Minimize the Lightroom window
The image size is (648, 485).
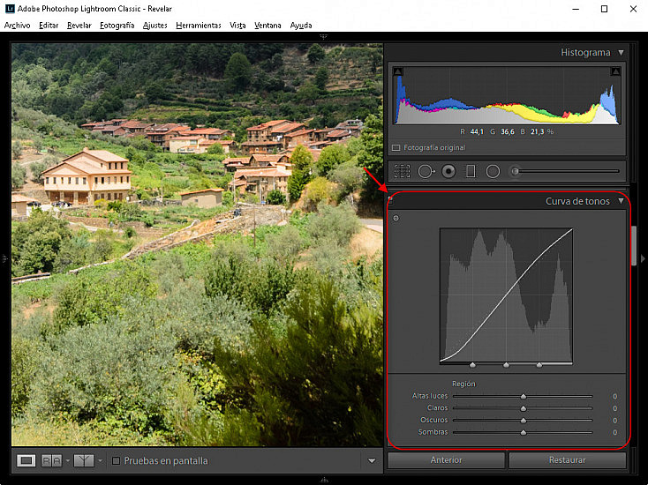tap(576, 9)
